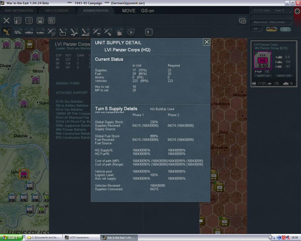Click the German swastika side emblem
Viewport: 301px width, 241px height.
point(297,11)
